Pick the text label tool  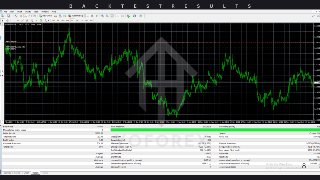click(36, 20)
